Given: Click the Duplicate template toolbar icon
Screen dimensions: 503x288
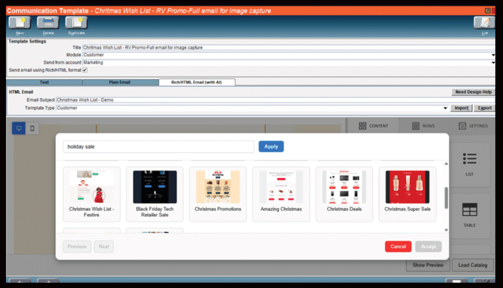Looking at the screenshot, I should 77,23.
